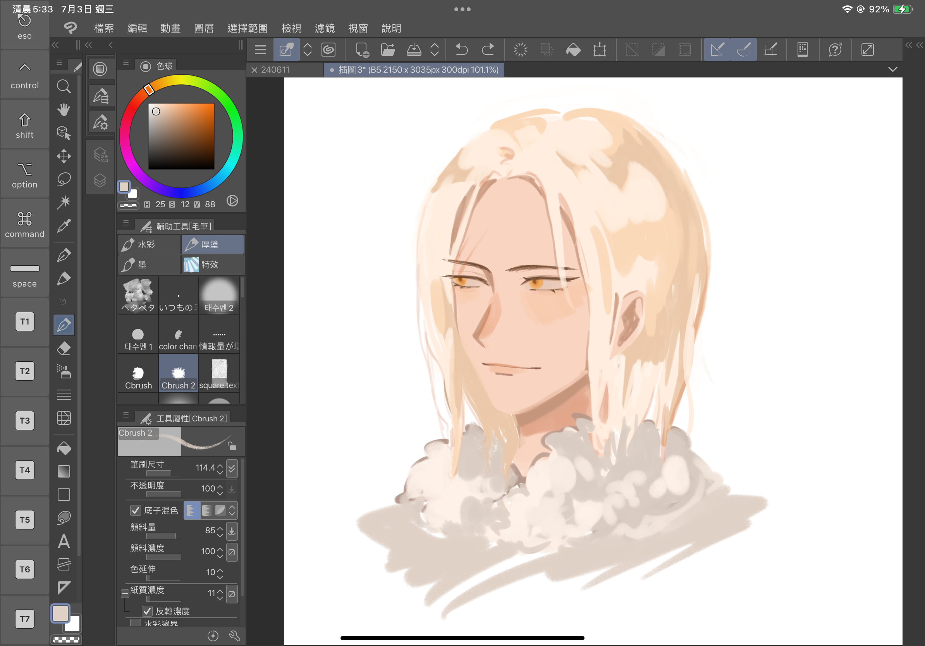Screen dimensions: 925x646
Task: Click the Save icon in command bar
Action: coord(414,50)
